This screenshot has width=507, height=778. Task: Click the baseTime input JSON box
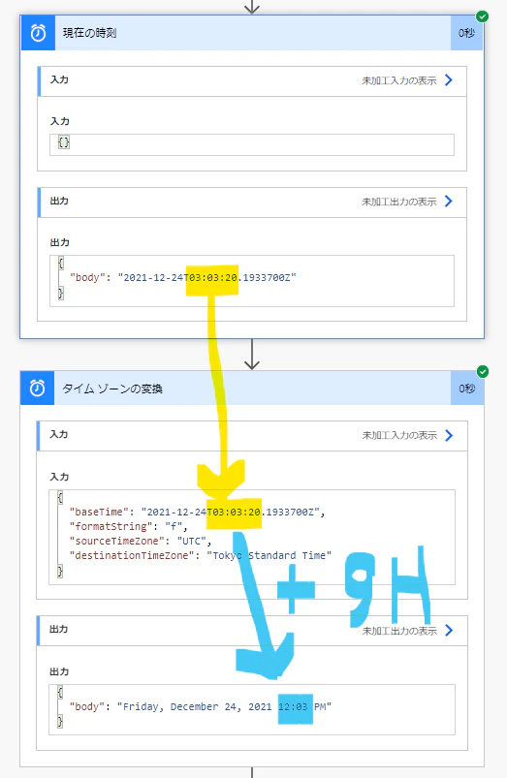coord(252,538)
